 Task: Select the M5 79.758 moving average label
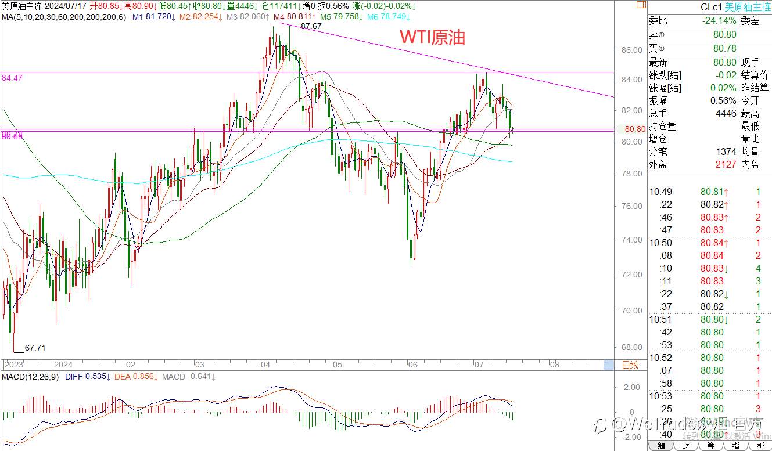tap(342, 17)
